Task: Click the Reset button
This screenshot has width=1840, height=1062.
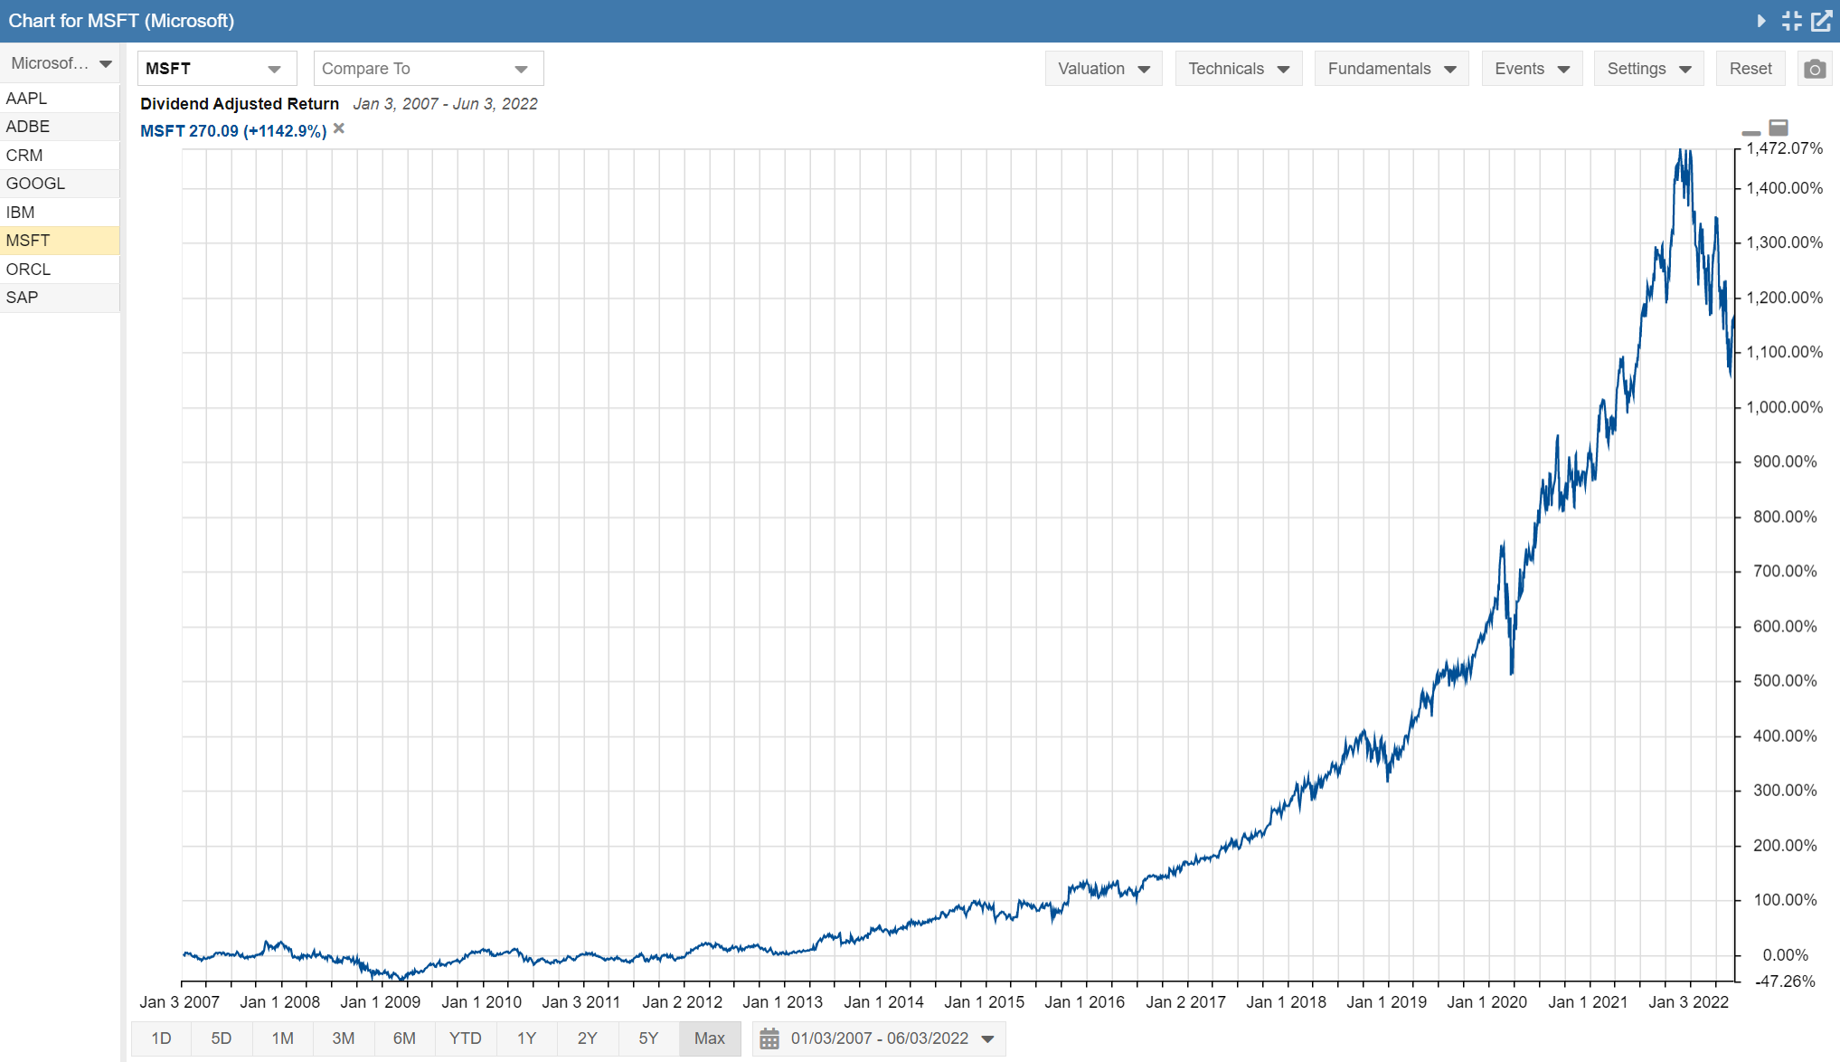Action: coord(1750,69)
